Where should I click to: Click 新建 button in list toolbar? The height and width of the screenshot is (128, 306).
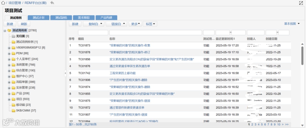[75, 24]
